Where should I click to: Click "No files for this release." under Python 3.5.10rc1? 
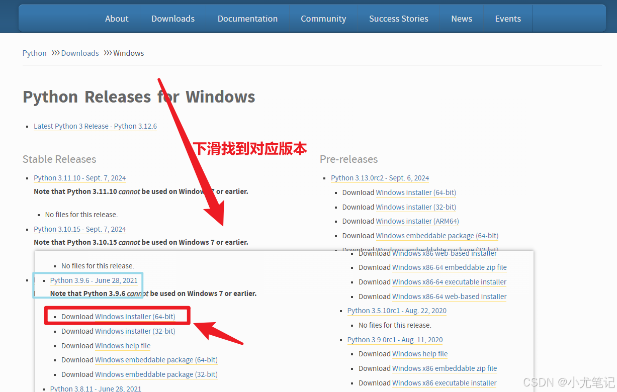pos(395,325)
